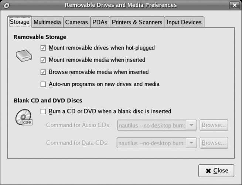Disable Browse removable media when inserted
Viewport: 242px width, 185px height.
point(43,72)
